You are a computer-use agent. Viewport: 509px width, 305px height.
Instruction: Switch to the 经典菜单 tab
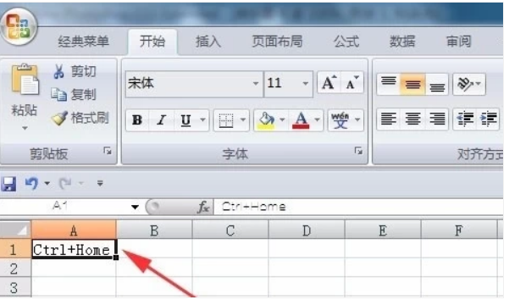point(84,42)
